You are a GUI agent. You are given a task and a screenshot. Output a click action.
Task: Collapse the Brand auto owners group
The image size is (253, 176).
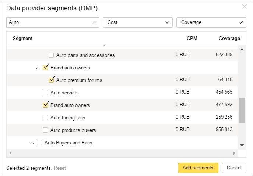38,68
